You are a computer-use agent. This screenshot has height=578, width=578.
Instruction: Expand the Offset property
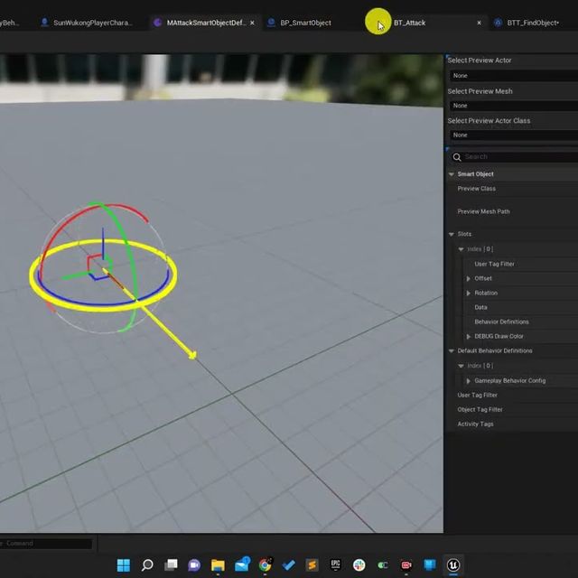pos(468,279)
